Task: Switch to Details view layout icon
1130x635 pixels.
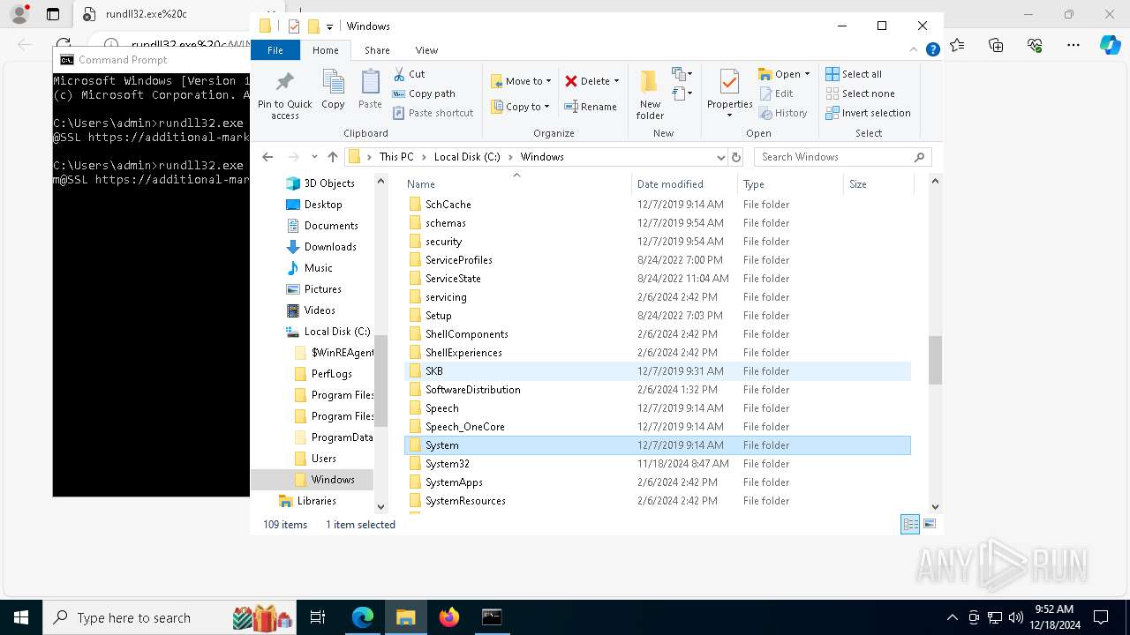Action: [910, 524]
